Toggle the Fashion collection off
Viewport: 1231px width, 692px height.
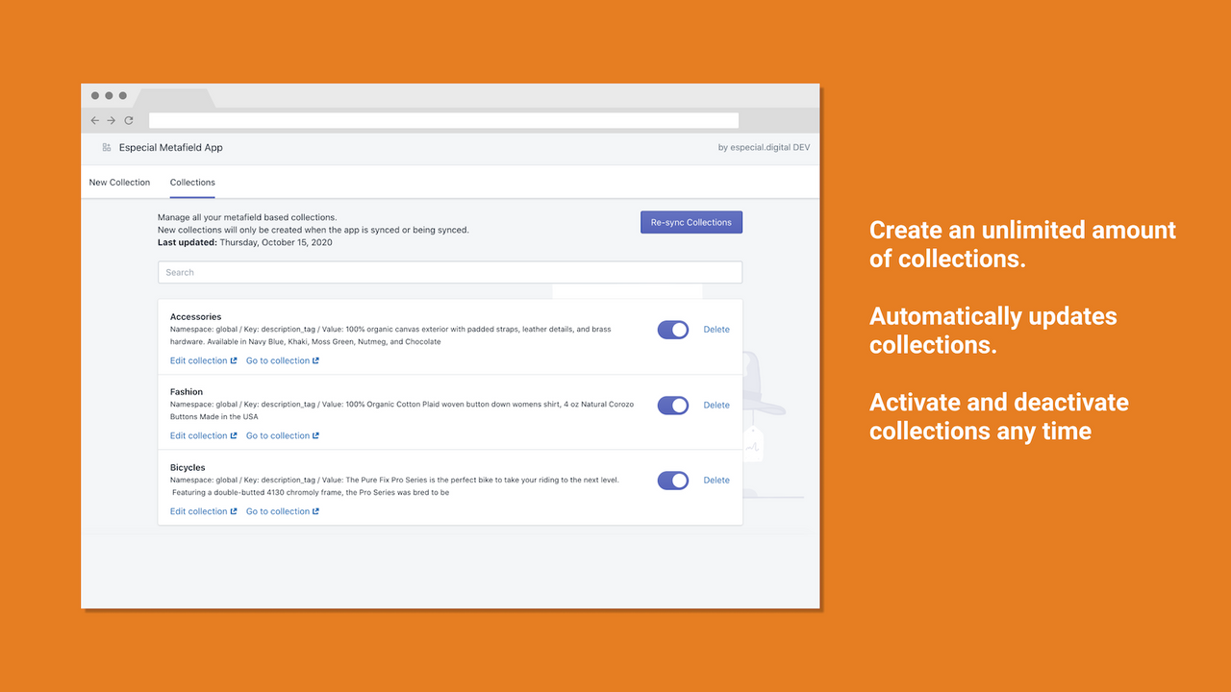672,405
